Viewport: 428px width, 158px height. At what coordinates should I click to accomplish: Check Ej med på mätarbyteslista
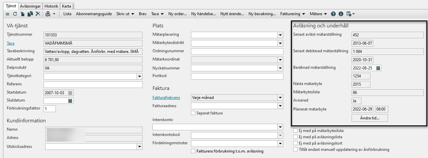296,130
